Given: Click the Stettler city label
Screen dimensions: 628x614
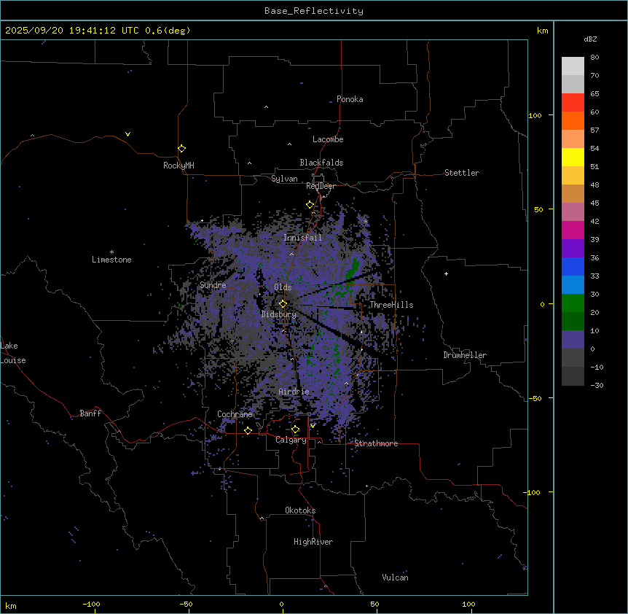Looking at the screenshot, I should (462, 173).
